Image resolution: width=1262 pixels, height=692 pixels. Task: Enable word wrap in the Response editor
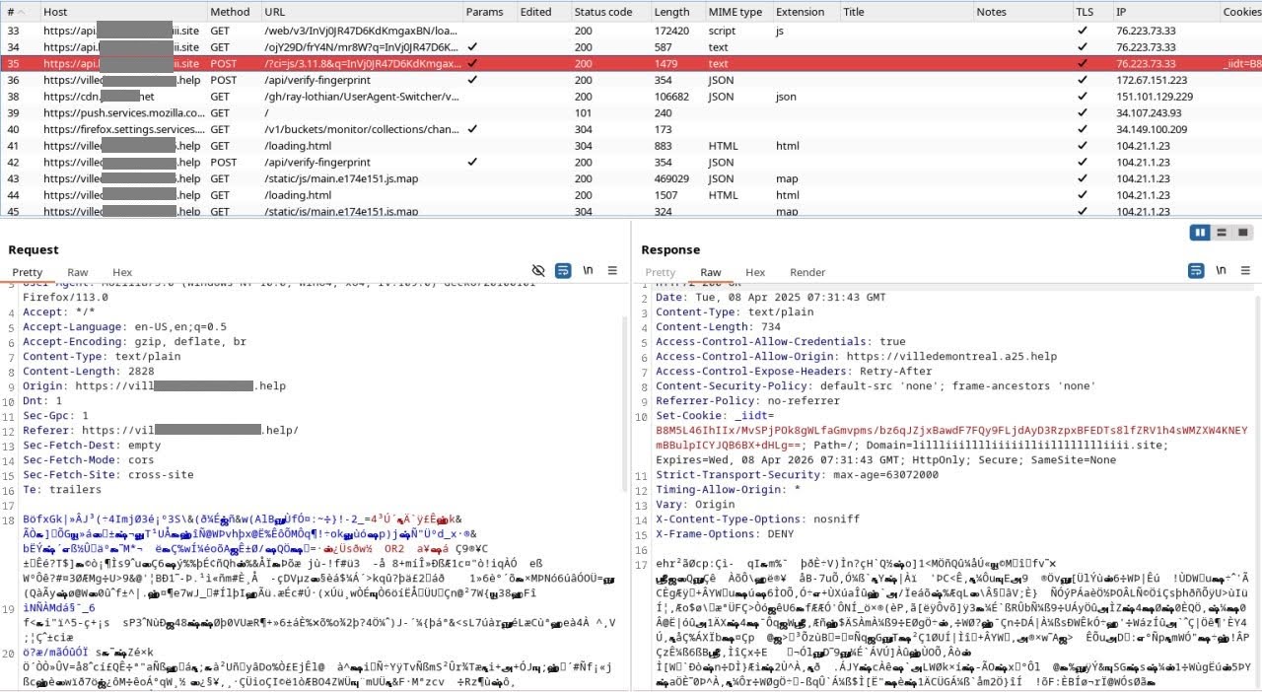[1195, 270]
